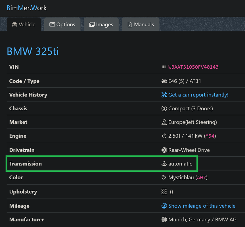Click the speedometer icon in Mileage row

pos(164,206)
